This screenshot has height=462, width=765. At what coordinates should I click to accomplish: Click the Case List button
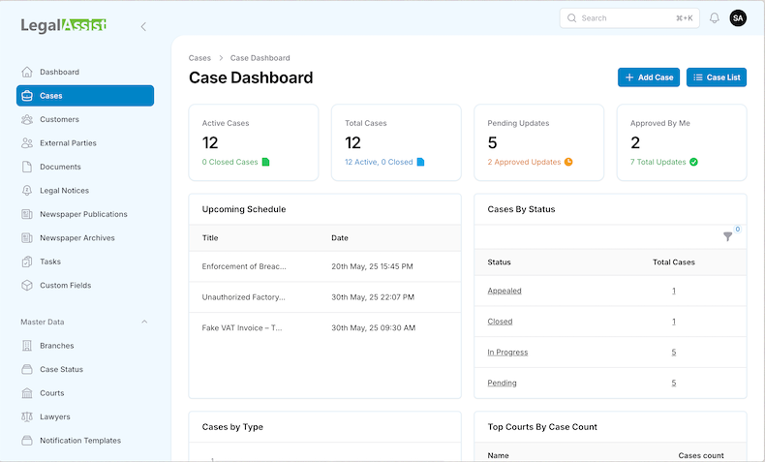pos(717,77)
